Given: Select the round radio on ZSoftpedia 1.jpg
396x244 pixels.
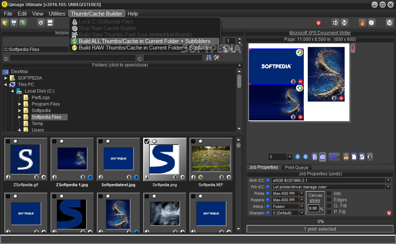Looking at the screenshot, I should [x=62, y=141].
